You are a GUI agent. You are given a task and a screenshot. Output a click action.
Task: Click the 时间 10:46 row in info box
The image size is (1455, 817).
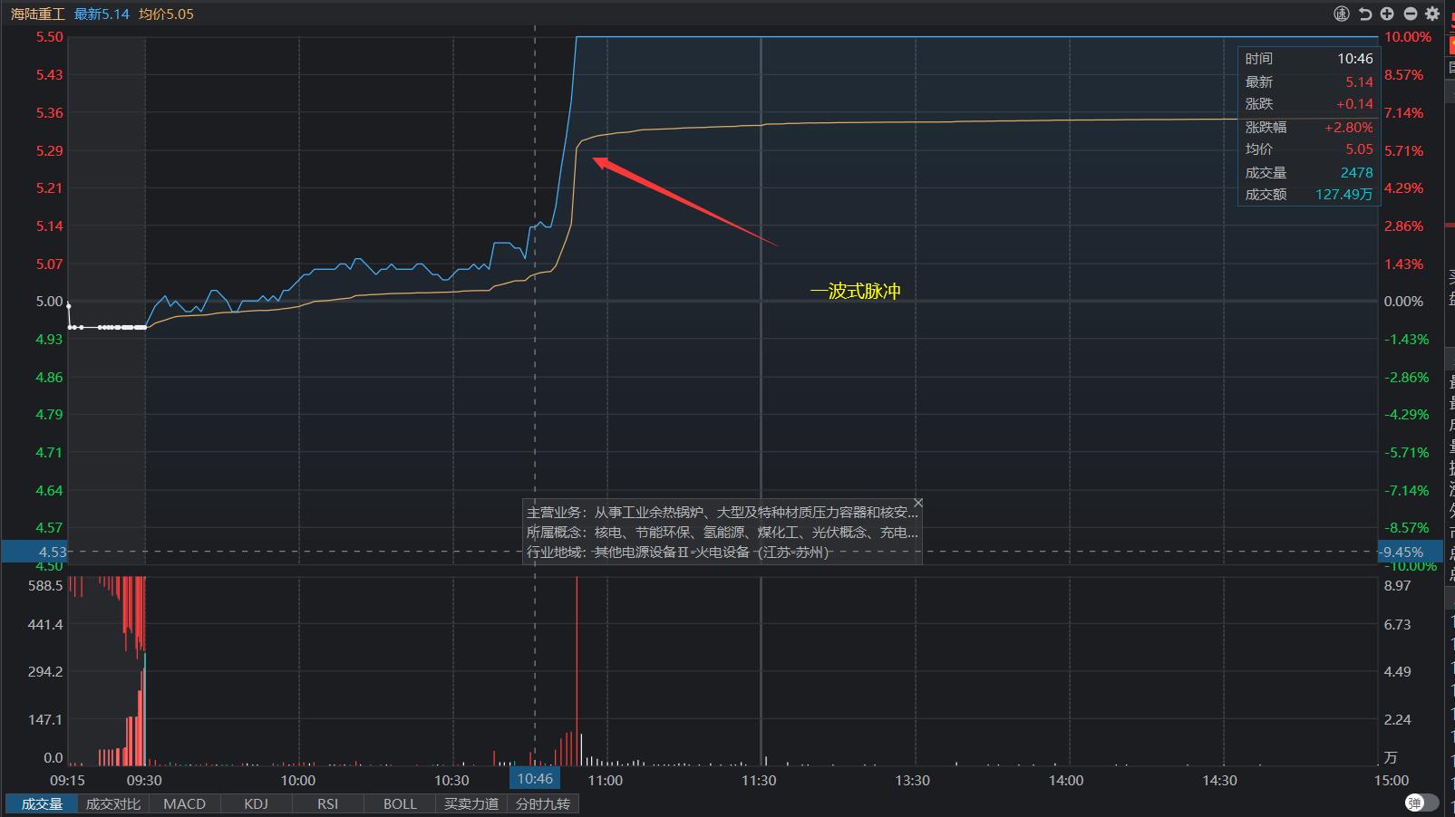(x=1309, y=59)
